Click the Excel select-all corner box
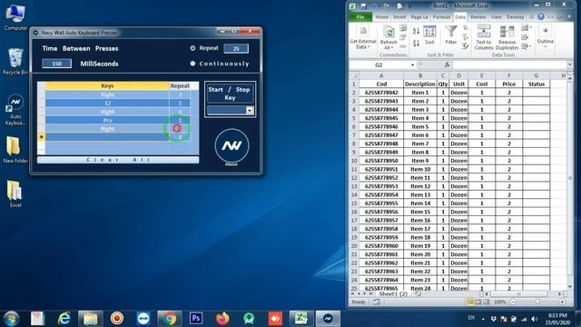 [x=354, y=75]
